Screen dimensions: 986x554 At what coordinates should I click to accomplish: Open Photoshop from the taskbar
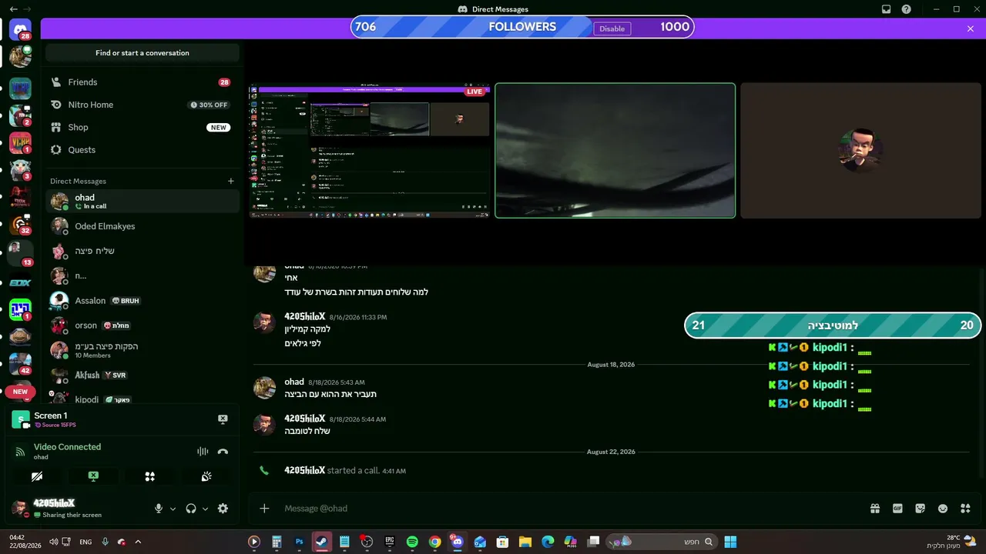coord(300,542)
